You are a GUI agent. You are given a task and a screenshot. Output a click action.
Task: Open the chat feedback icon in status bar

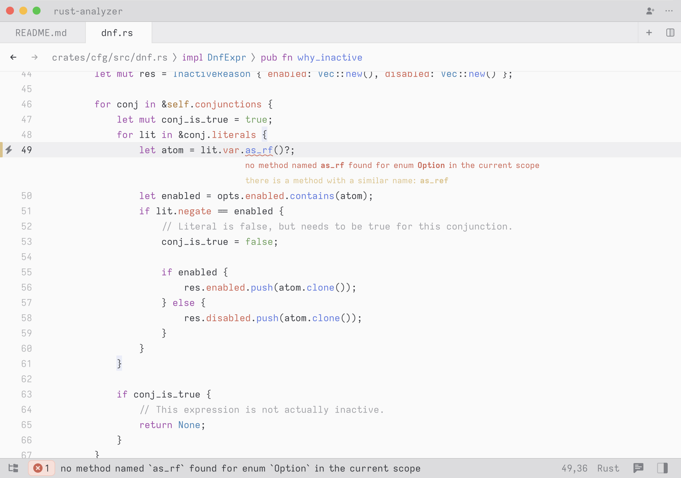click(638, 468)
